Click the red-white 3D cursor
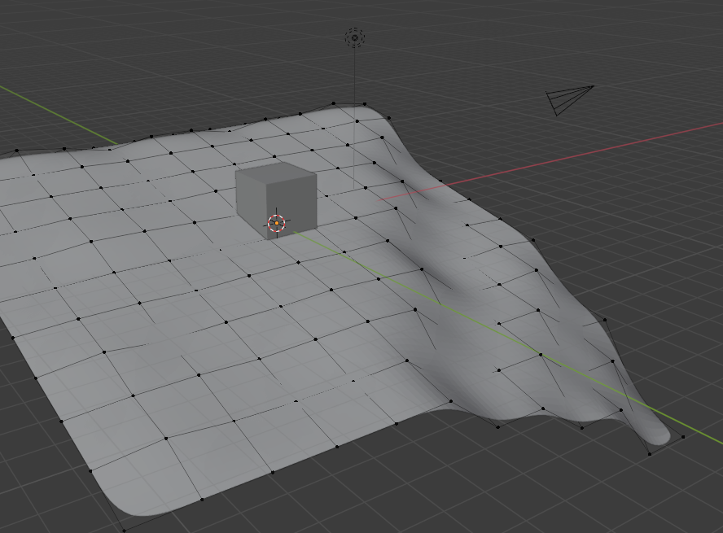The image size is (723, 533). pos(277,223)
